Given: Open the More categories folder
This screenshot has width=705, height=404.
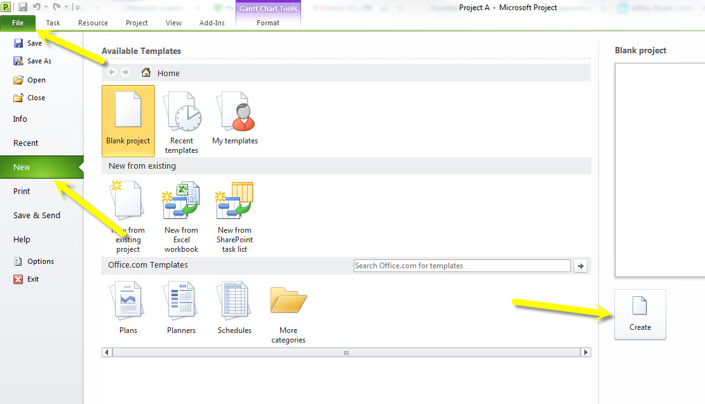Looking at the screenshot, I should 288,314.
